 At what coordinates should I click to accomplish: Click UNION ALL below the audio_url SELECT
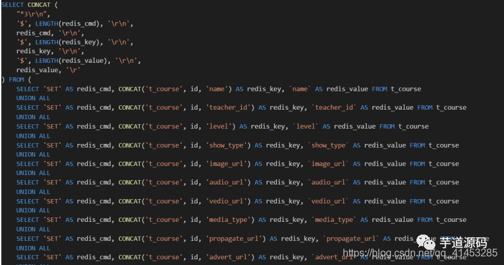pos(34,191)
